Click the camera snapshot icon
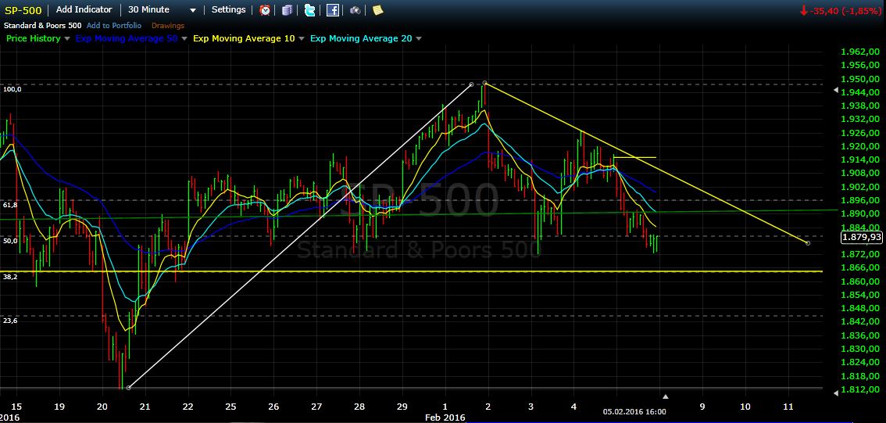 355,10
